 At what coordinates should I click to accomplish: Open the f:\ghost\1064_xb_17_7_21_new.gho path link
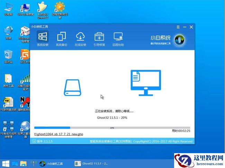tap(59, 134)
